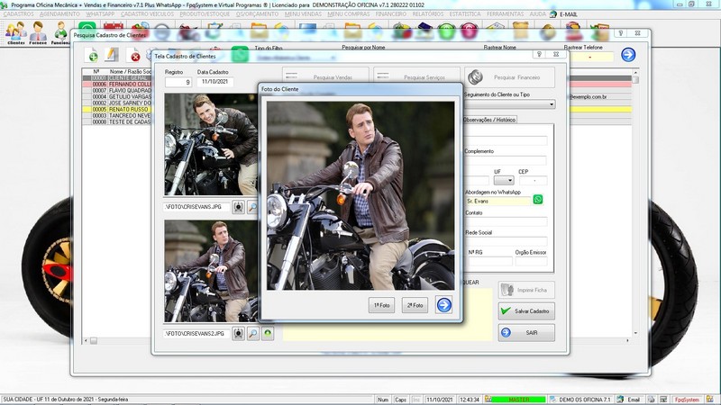Click the Fornece toolbar icon
Viewport: 721px width, 405px height.
[38, 32]
